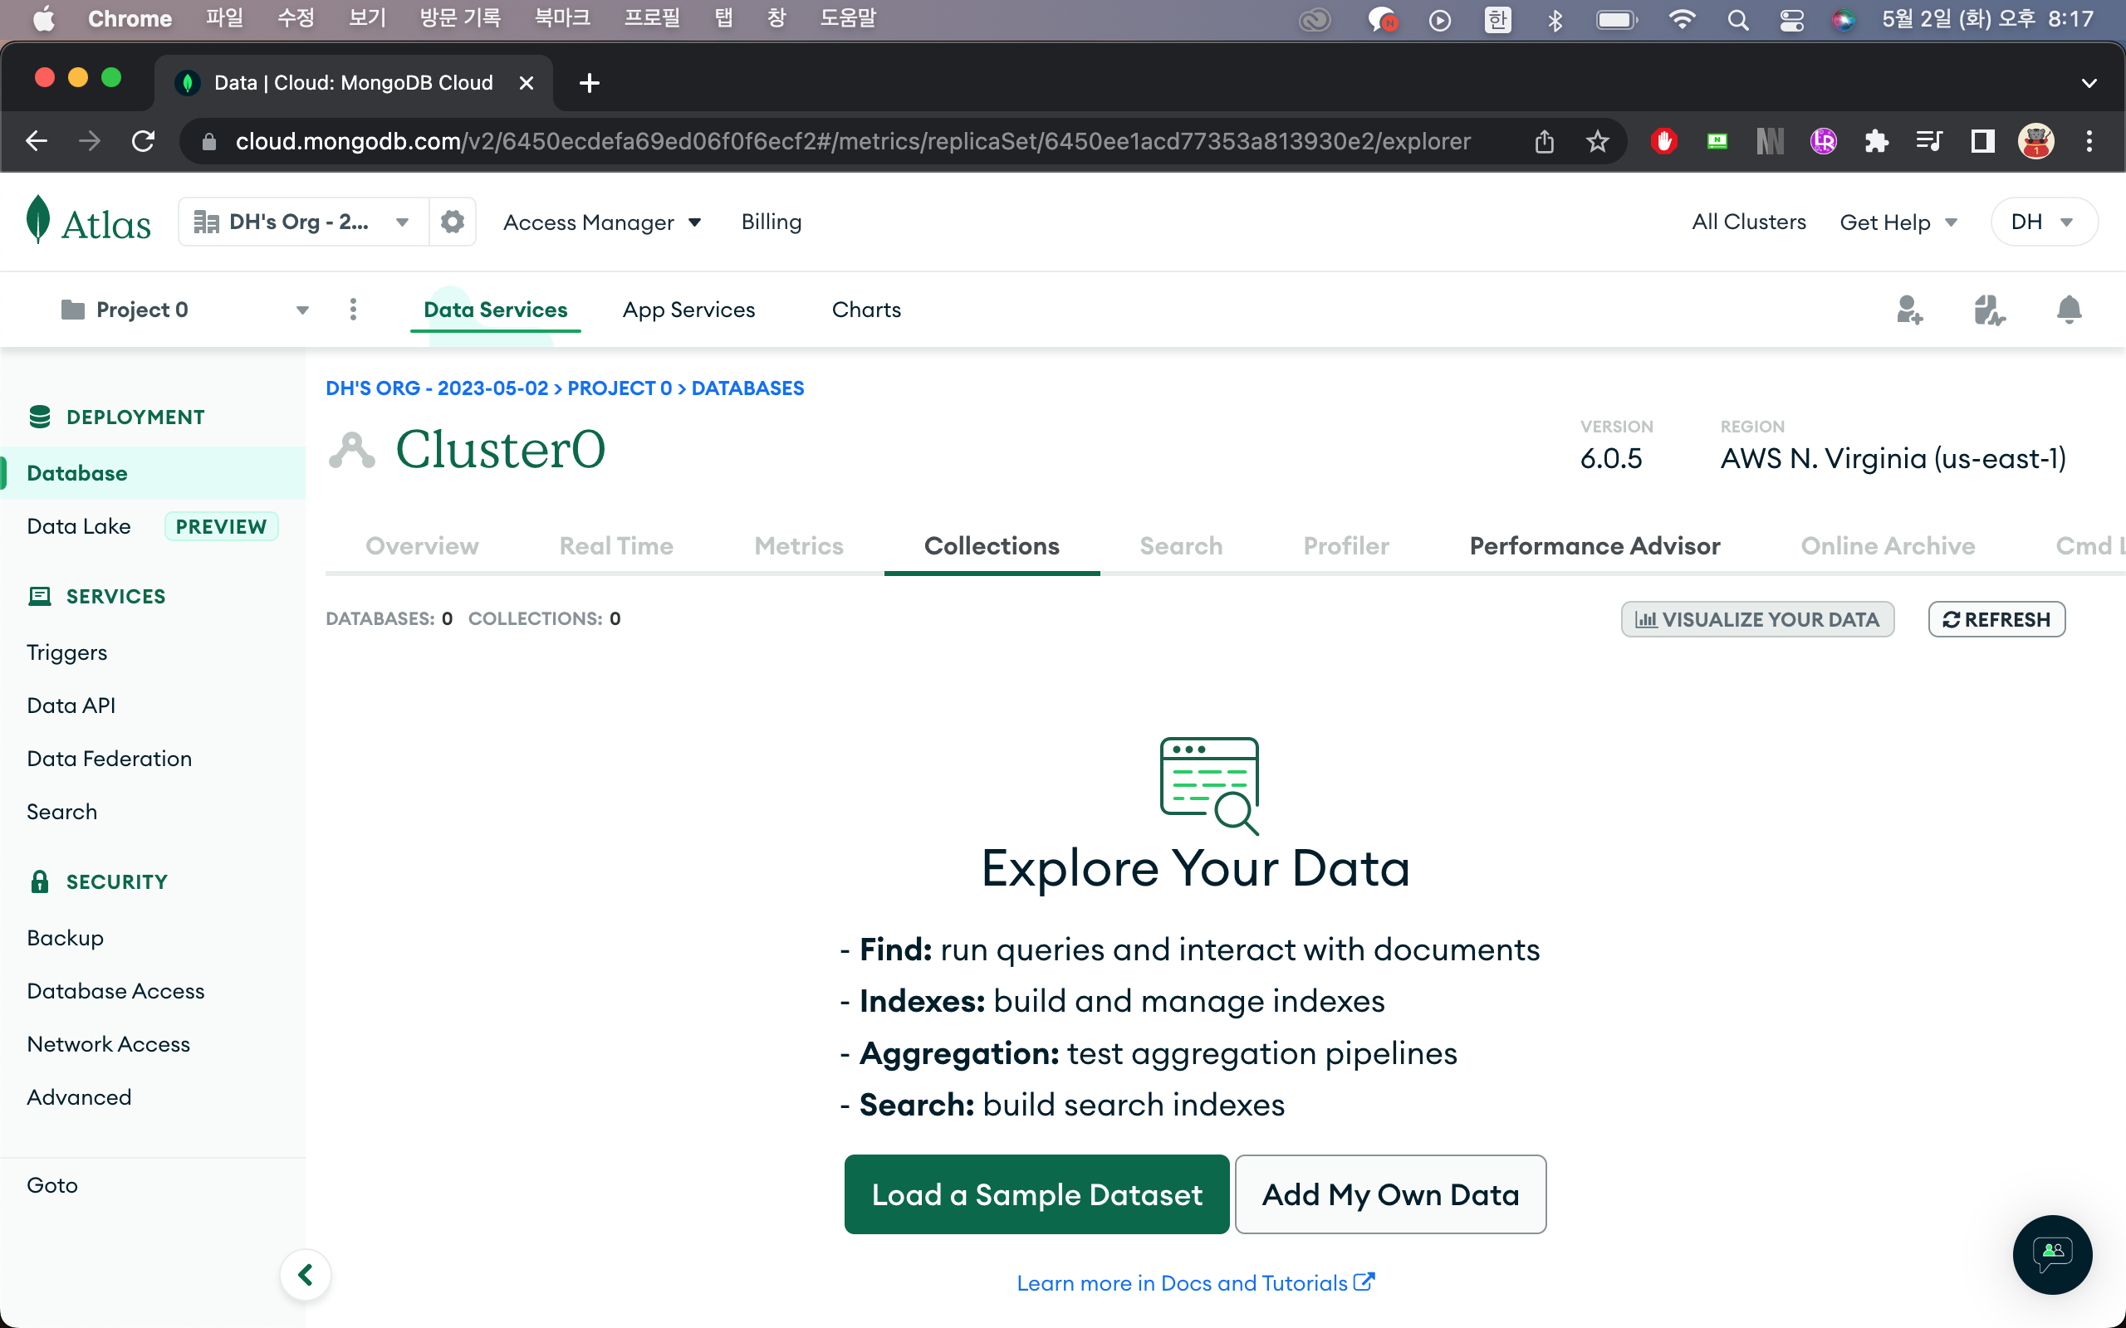Click DATABASES breadcrumb link
The height and width of the screenshot is (1328, 2126).
click(747, 388)
